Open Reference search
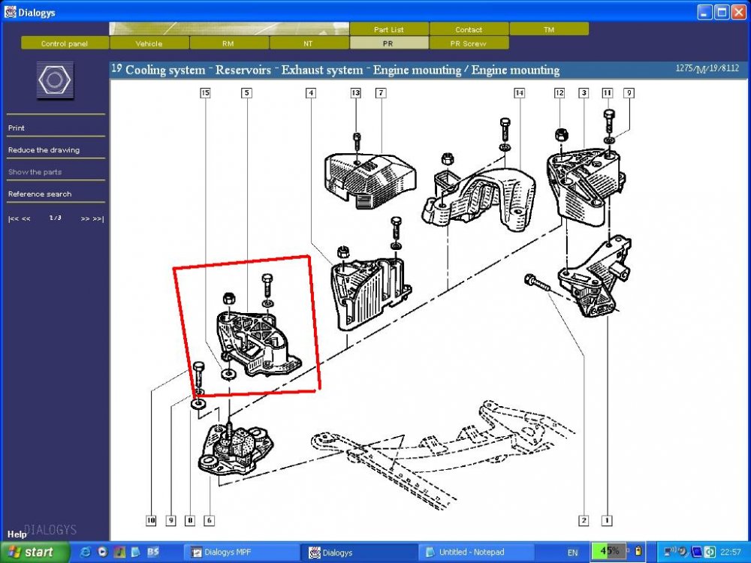751x563 pixels. coord(40,194)
